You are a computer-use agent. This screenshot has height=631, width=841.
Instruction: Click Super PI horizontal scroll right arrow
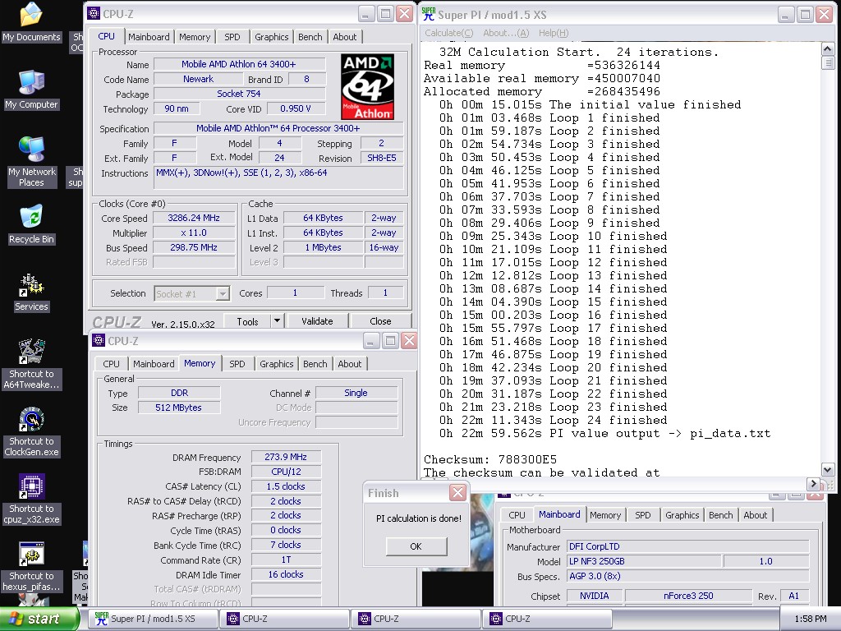click(x=813, y=483)
